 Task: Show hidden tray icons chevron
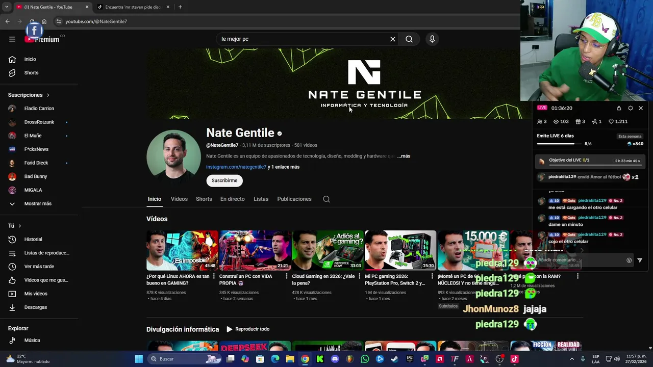pyautogui.click(x=572, y=359)
